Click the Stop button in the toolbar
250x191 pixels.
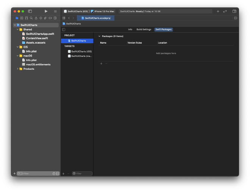point(55,11)
